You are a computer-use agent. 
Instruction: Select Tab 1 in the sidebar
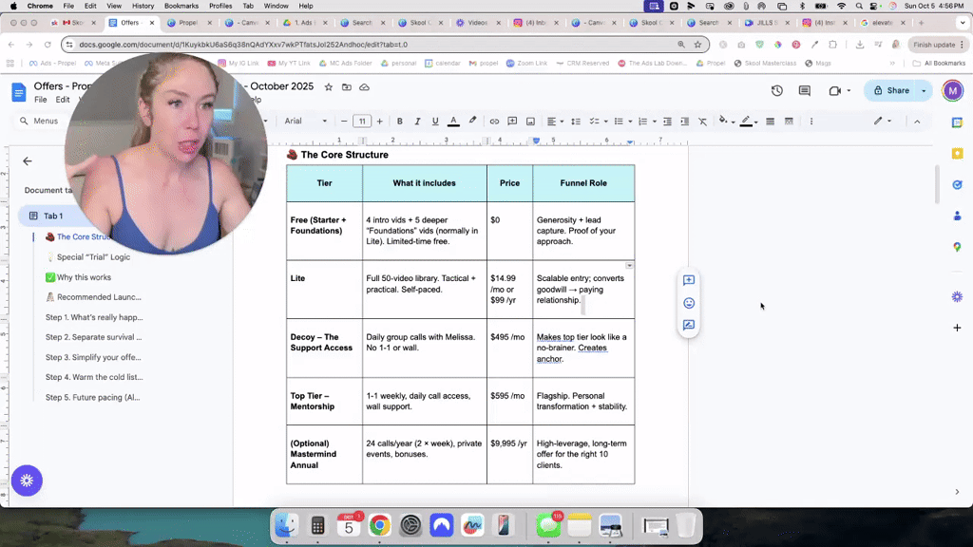(x=53, y=216)
